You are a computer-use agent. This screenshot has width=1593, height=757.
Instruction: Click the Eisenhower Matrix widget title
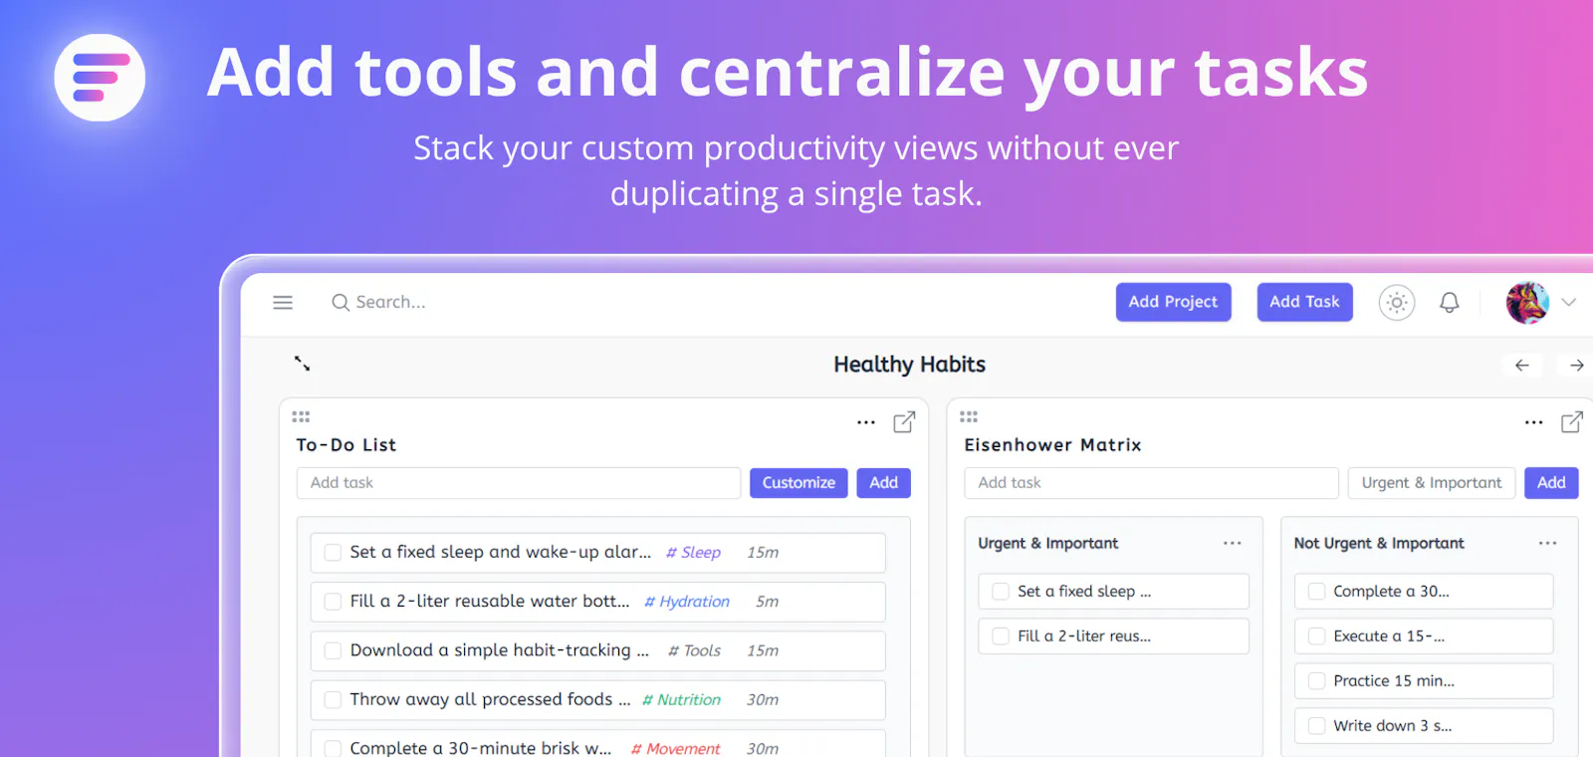tap(1052, 445)
